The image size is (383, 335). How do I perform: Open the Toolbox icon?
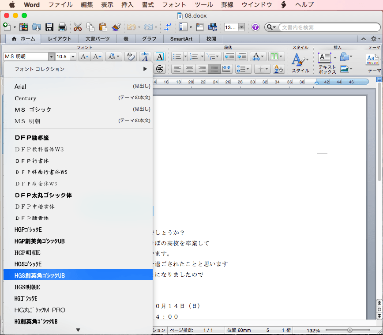click(x=200, y=27)
